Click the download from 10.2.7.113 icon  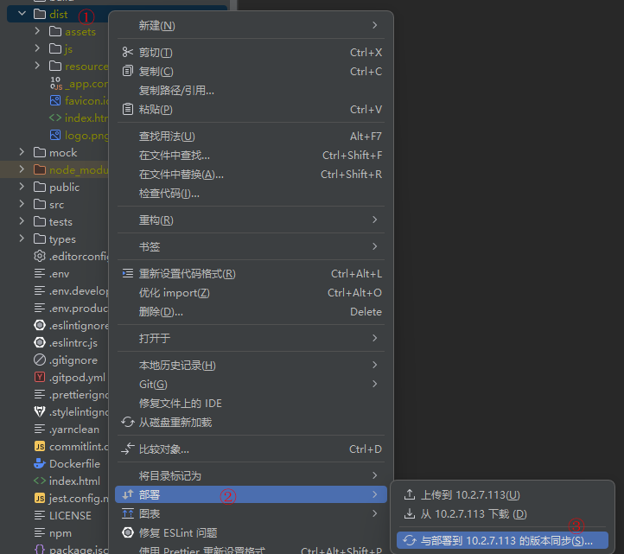point(410,514)
